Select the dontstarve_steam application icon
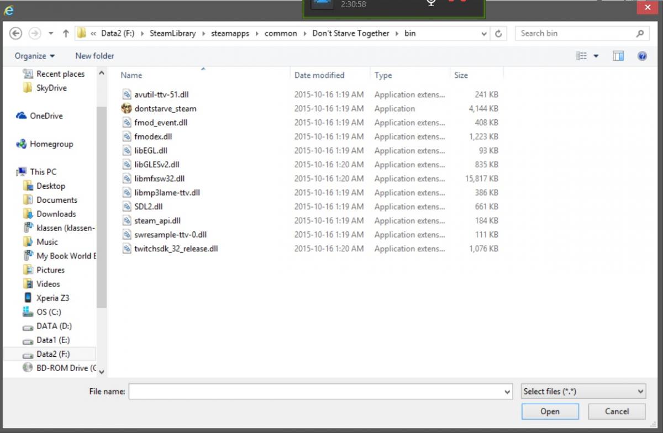 click(x=127, y=109)
